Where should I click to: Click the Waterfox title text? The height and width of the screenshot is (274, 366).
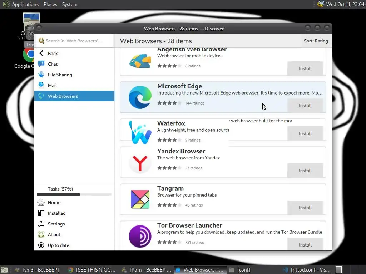171,123
